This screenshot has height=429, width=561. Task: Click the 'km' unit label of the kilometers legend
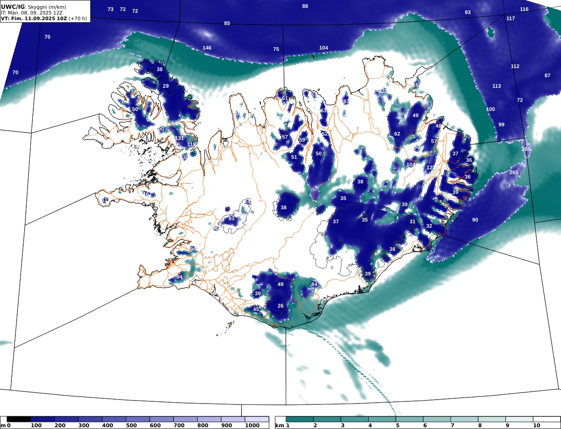click(280, 425)
